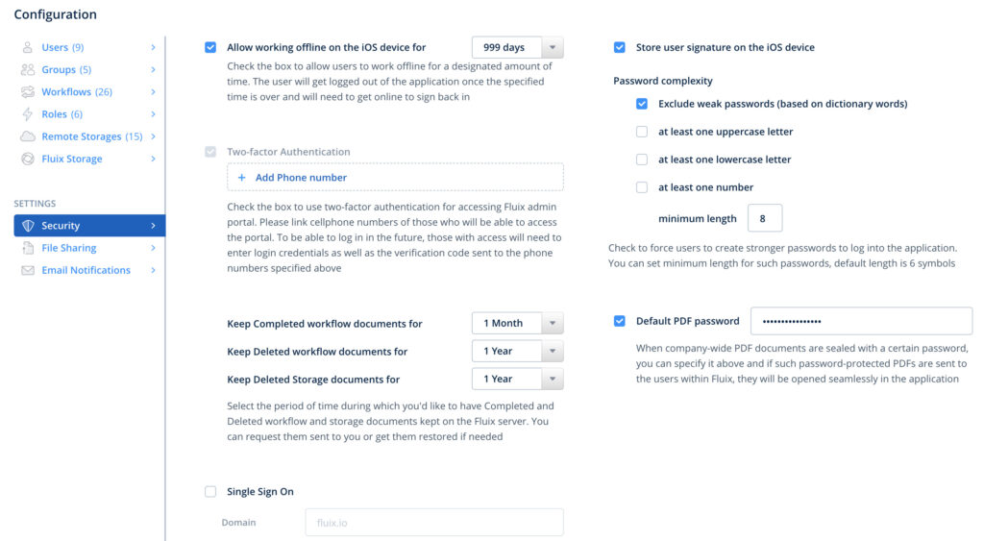Open Keep Deleted Storage documents dropdown
984x541 pixels.
517,379
